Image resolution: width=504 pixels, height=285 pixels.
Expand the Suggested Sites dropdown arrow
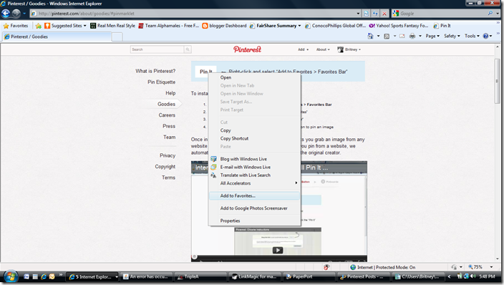tap(85, 26)
